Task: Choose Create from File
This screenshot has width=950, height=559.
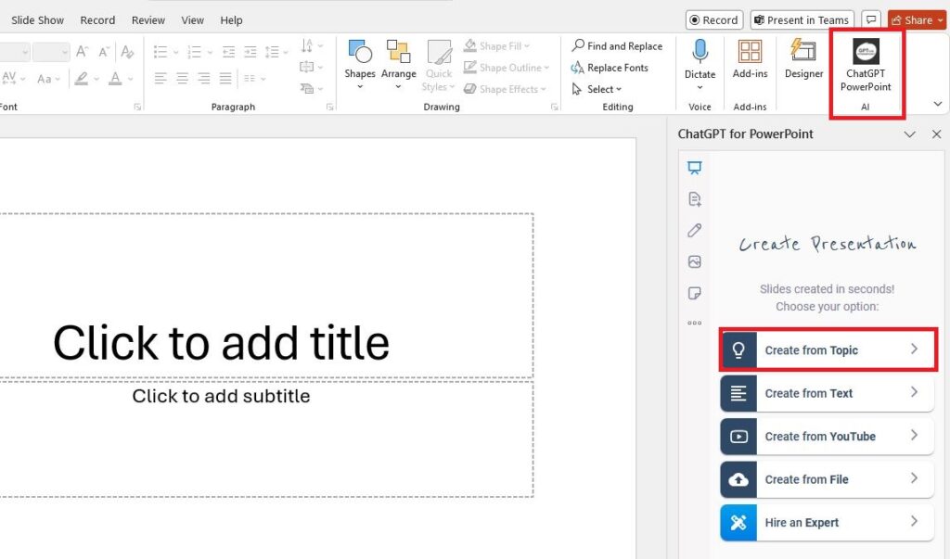Action: [827, 479]
